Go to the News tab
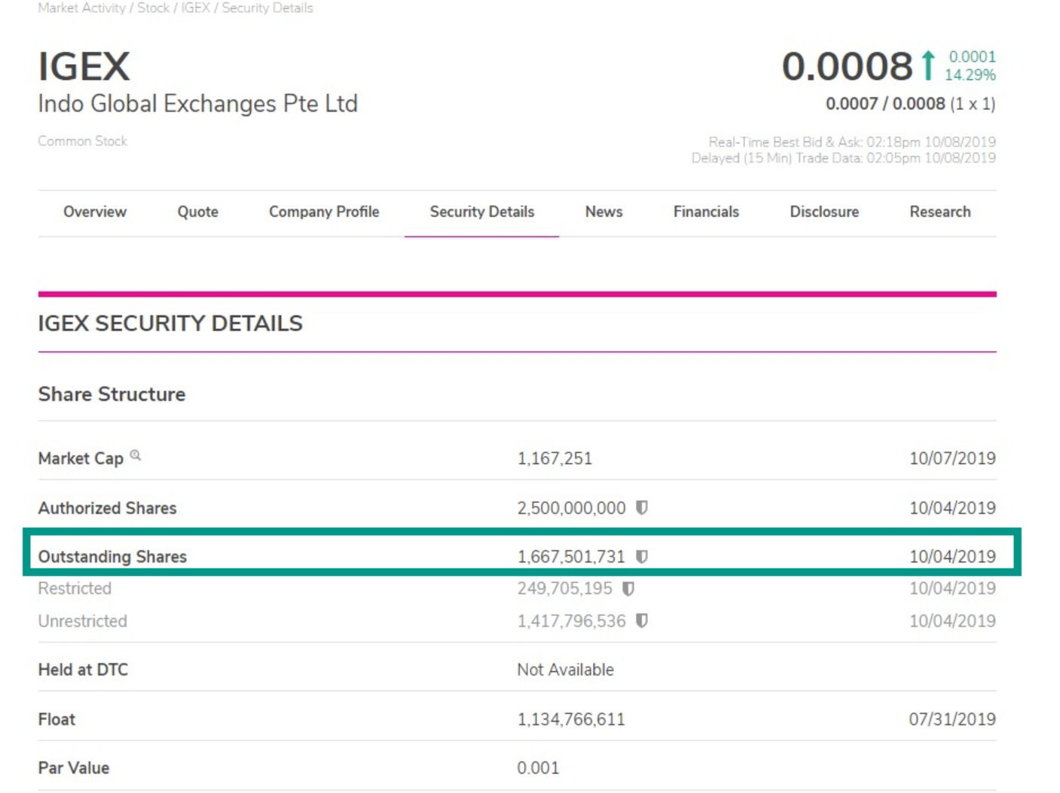 click(x=604, y=212)
